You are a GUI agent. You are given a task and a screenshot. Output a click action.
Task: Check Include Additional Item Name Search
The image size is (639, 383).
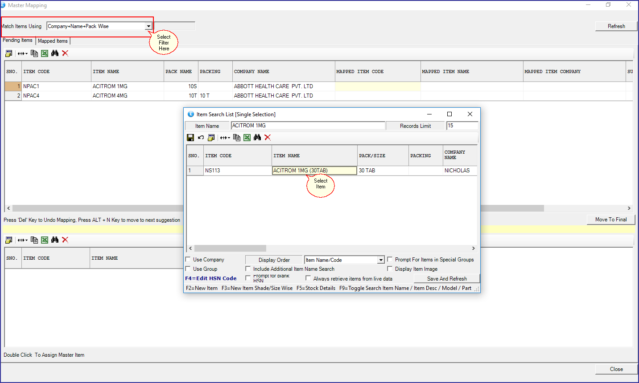coord(248,269)
